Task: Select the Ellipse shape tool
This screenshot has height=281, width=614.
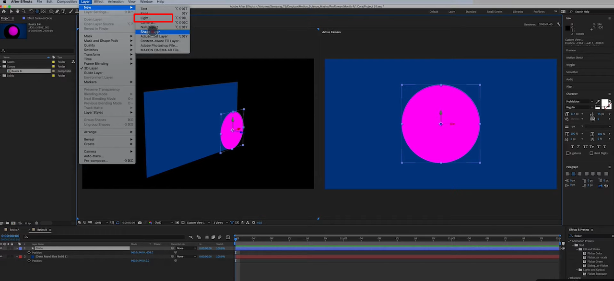Action: pyautogui.click(x=51, y=12)
